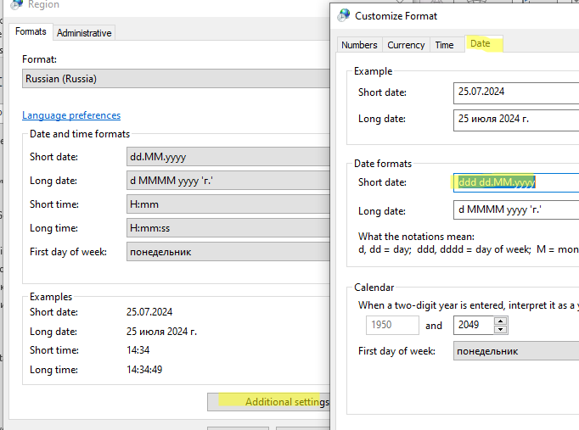Decrease the two-digit year end value
Viewport: 579px width, 430px height.
[x=500, y=329]
